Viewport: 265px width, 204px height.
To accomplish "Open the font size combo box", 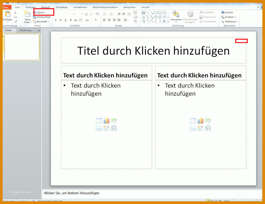I will (79, 14).
